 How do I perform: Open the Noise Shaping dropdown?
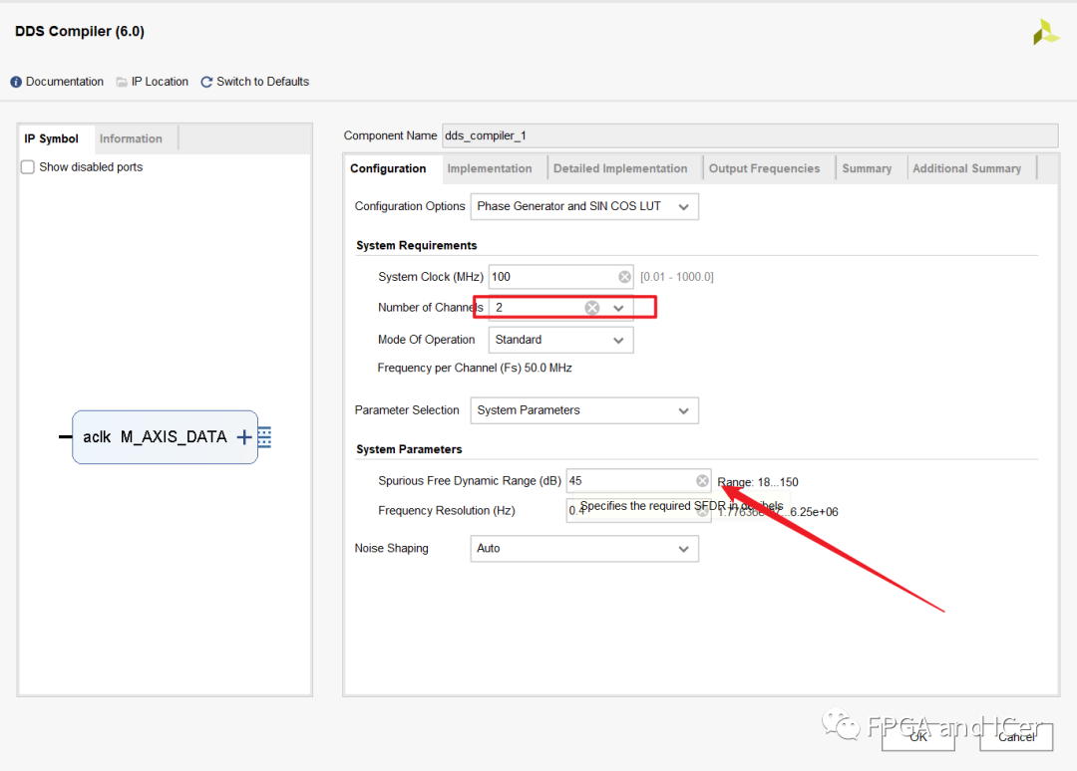(584, 549)
